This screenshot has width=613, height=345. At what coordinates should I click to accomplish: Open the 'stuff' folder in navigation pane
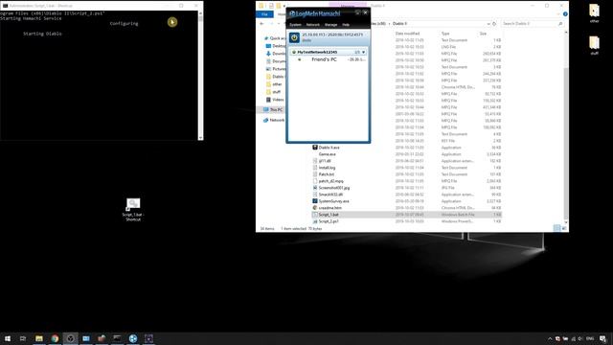[x=273, y=92]
